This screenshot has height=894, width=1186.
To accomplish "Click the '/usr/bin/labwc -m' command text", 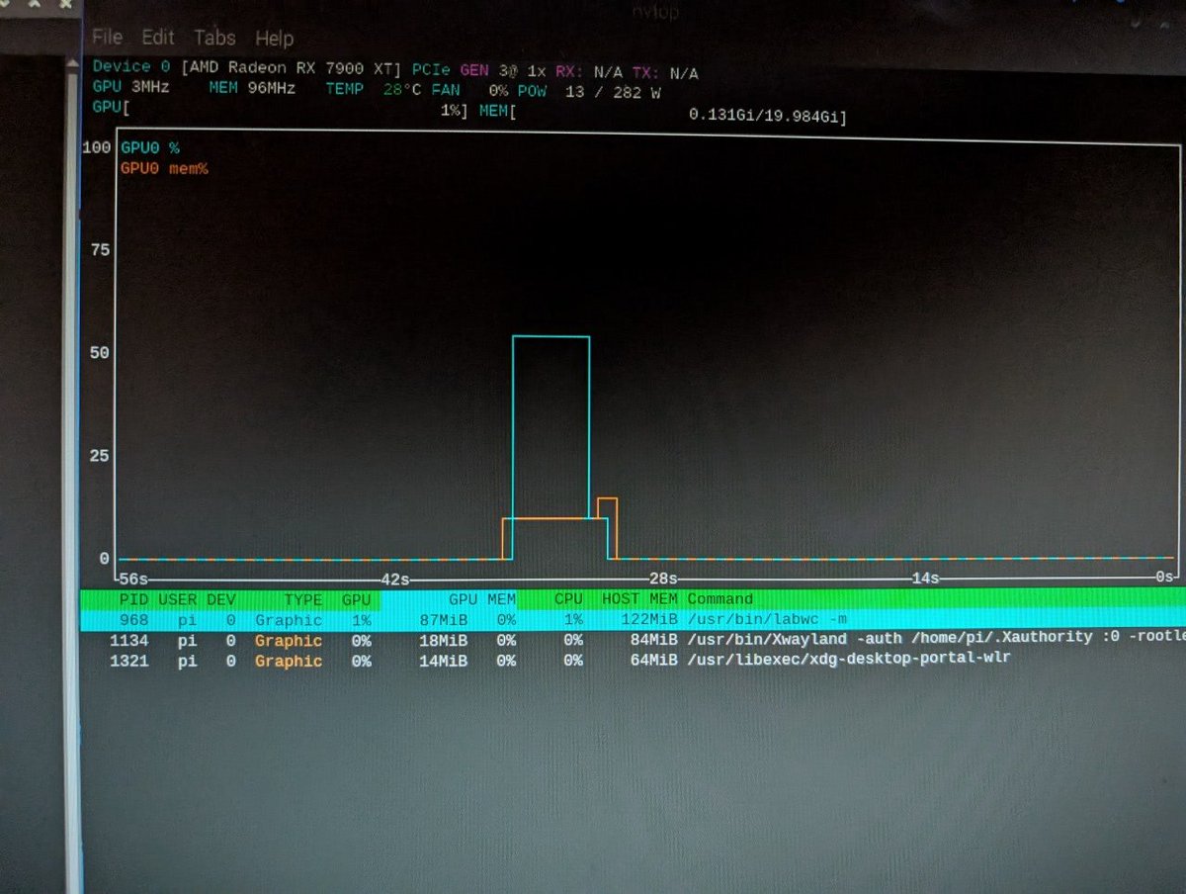I will tap(767, 618).
